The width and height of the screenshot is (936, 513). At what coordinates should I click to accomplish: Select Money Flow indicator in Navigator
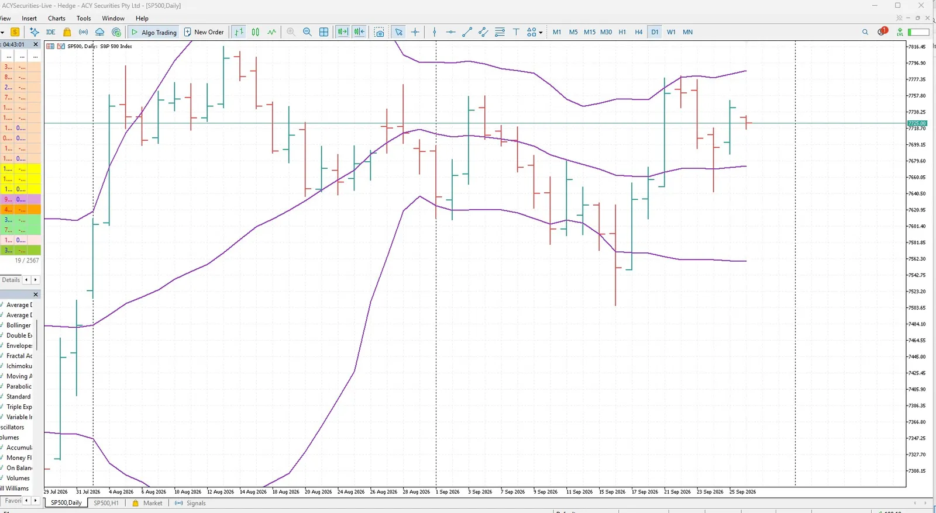click(19, 458)
